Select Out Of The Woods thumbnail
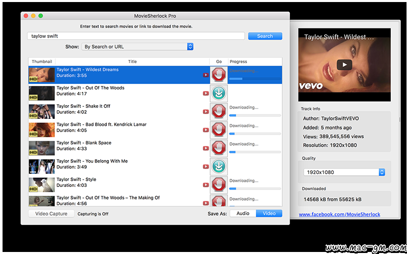407x254 pixels. coord(42,93)
